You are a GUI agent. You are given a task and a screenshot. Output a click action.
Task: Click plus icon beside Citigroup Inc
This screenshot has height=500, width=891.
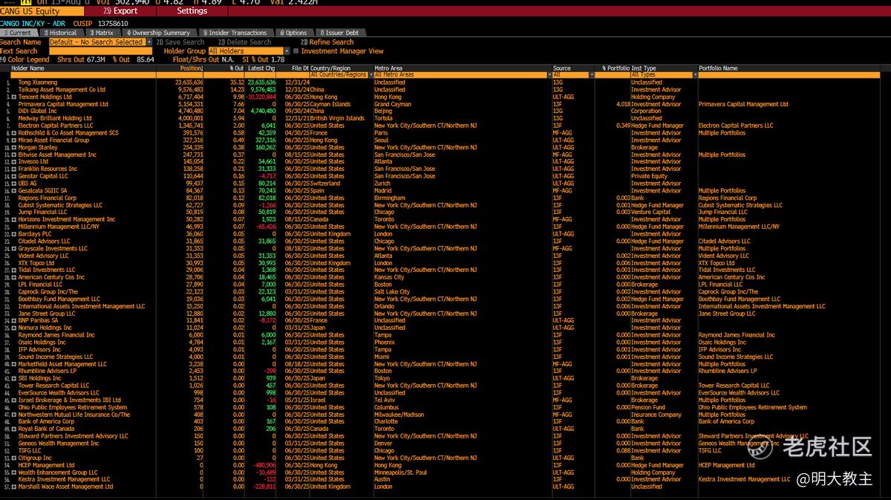pos(14,458)
